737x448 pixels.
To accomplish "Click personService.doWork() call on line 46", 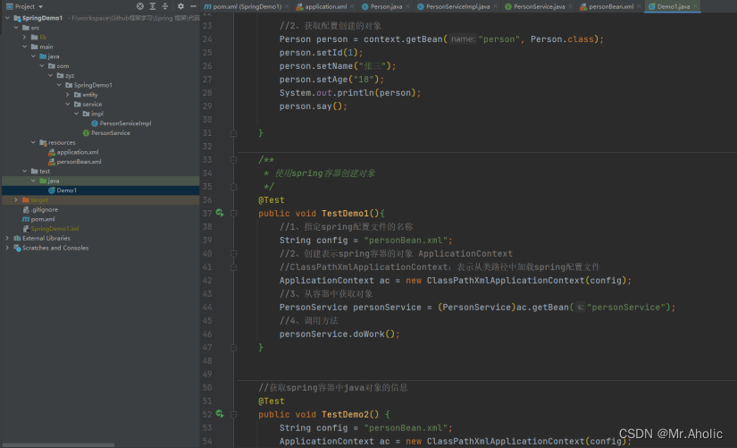I will [x=339, y=334].
